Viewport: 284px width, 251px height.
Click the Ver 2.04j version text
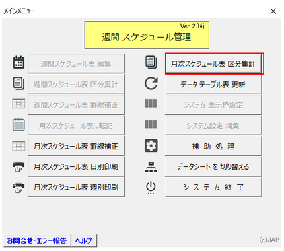point(192,26)
